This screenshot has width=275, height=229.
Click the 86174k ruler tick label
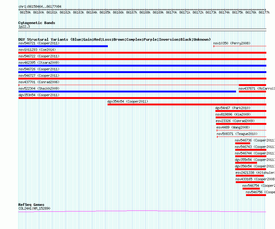[224, 12]
